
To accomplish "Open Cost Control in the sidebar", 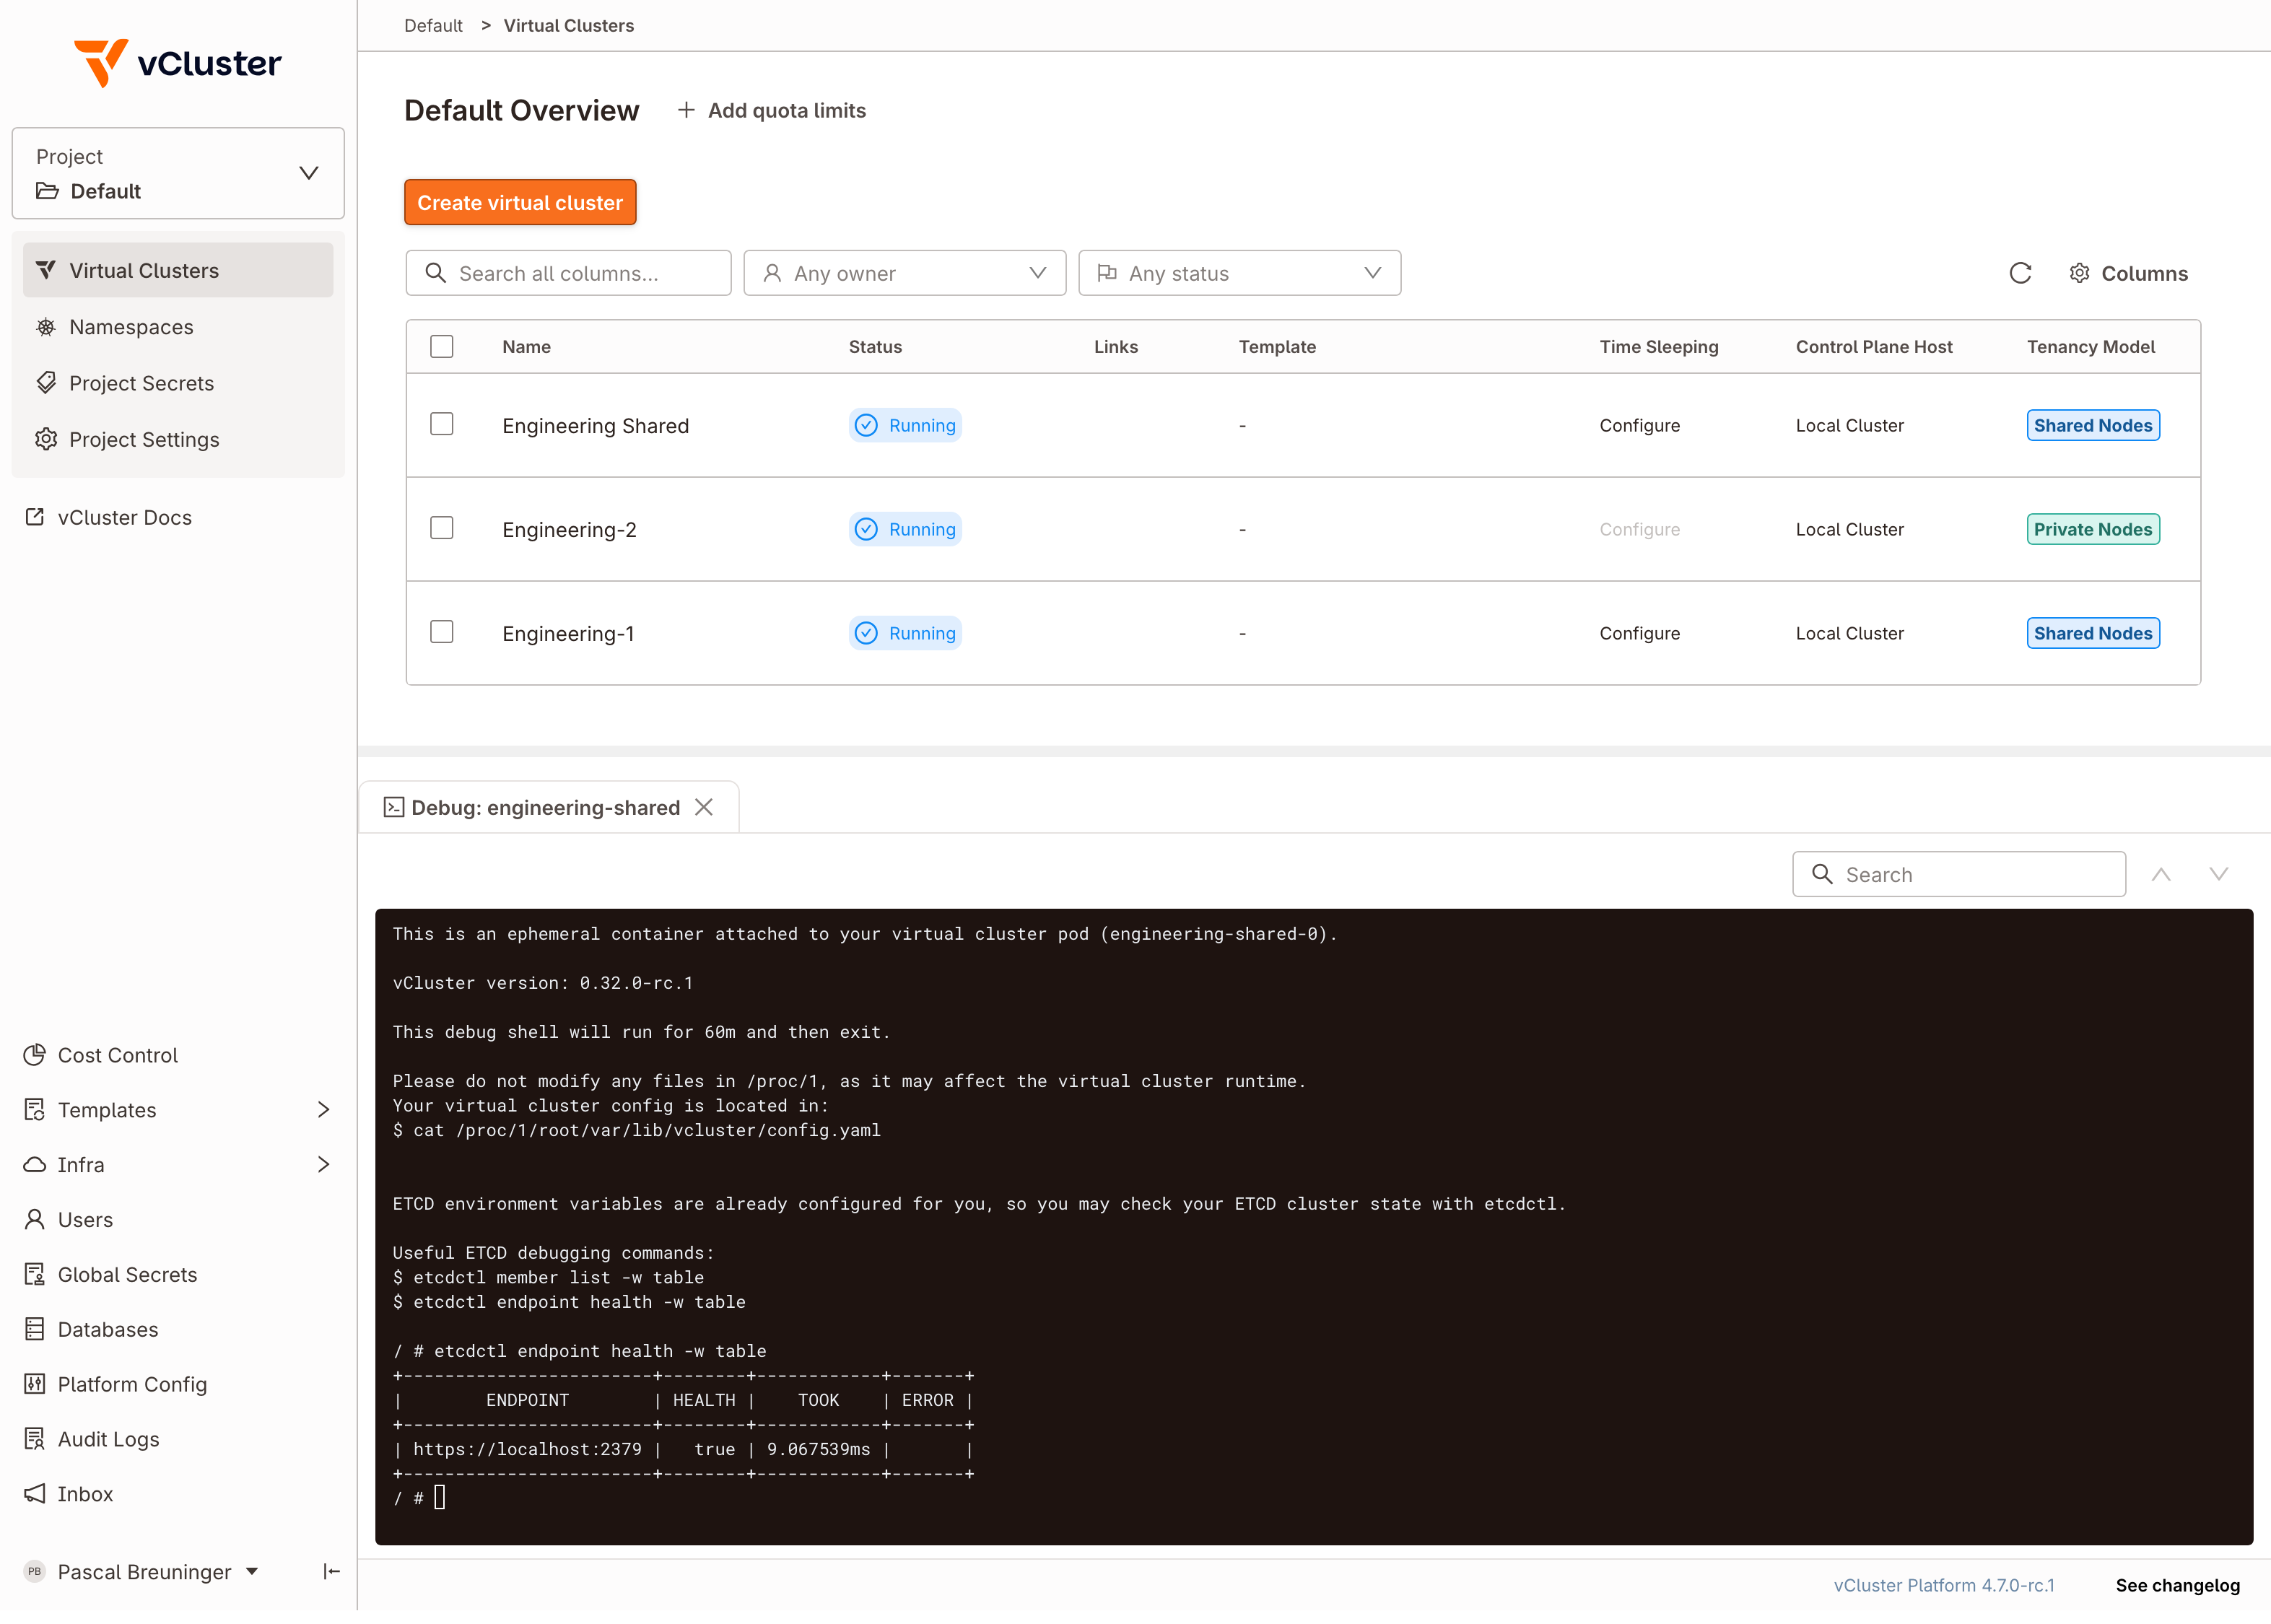I will click(116, 1055).
